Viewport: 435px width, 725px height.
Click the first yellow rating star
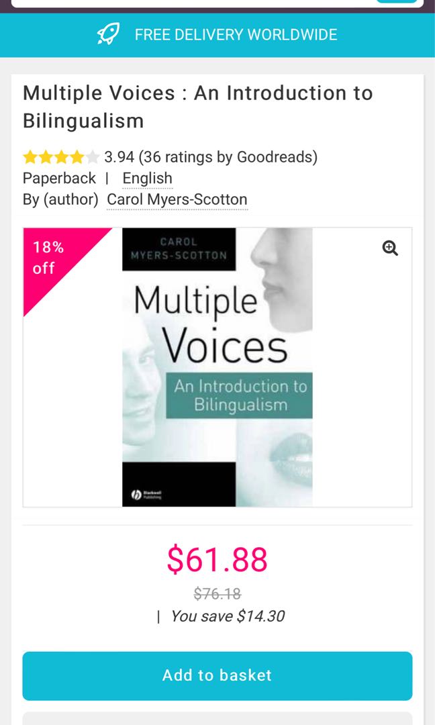[x=30, y=156]
